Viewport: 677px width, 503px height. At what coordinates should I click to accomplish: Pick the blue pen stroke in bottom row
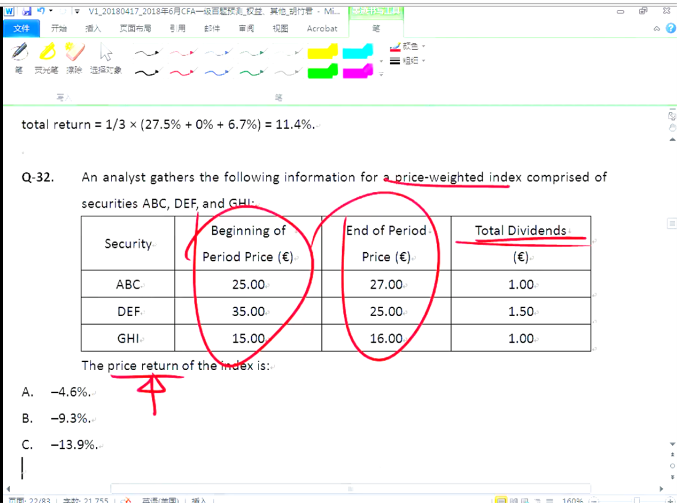point(217,73)
